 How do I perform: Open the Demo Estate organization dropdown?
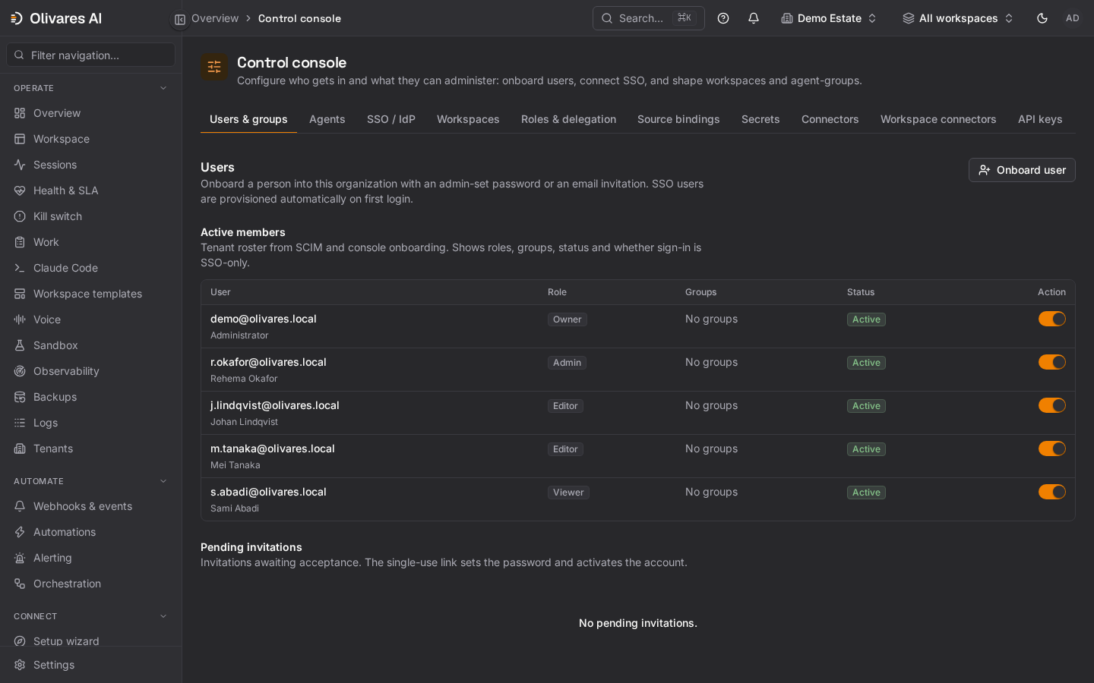[829, 18]
